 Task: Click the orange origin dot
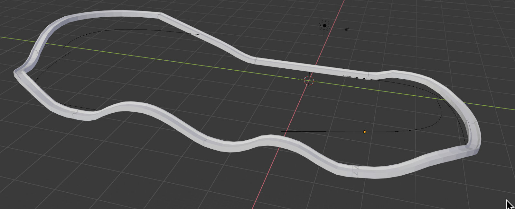[x=364, y=132]
